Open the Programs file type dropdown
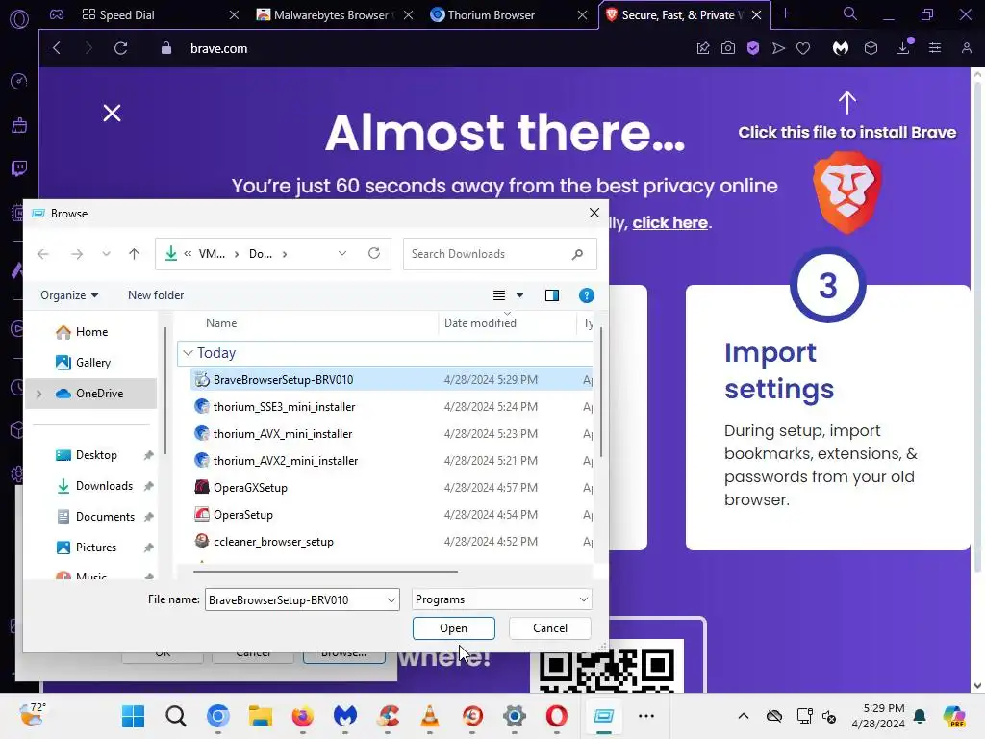 502,599
